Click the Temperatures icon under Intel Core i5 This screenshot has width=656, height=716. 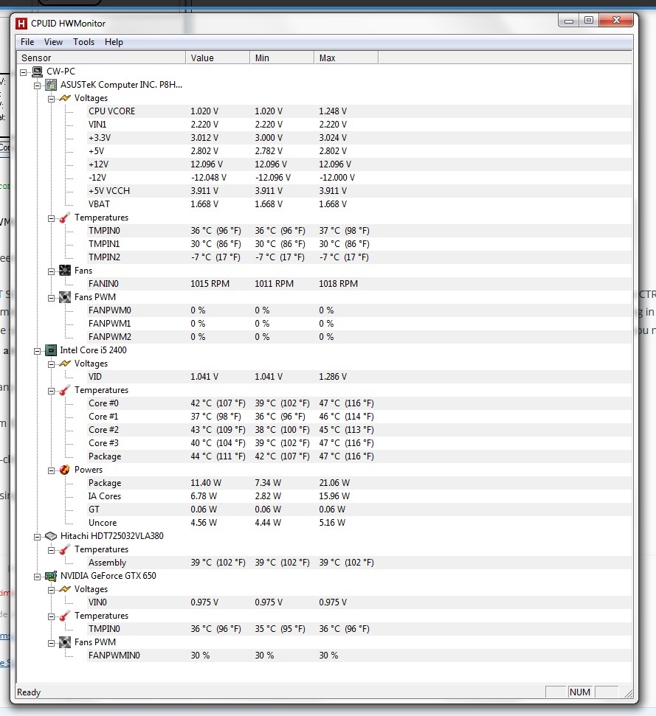click(x=65, y=390)
